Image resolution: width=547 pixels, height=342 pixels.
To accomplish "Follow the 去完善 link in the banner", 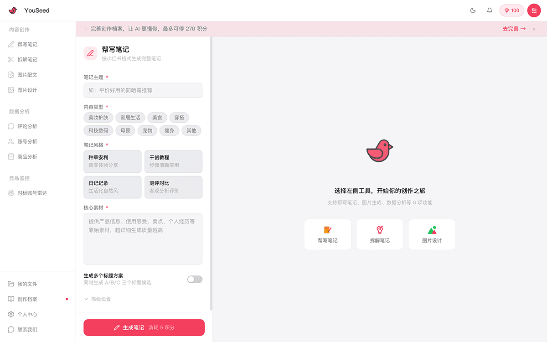I will 514,29.
